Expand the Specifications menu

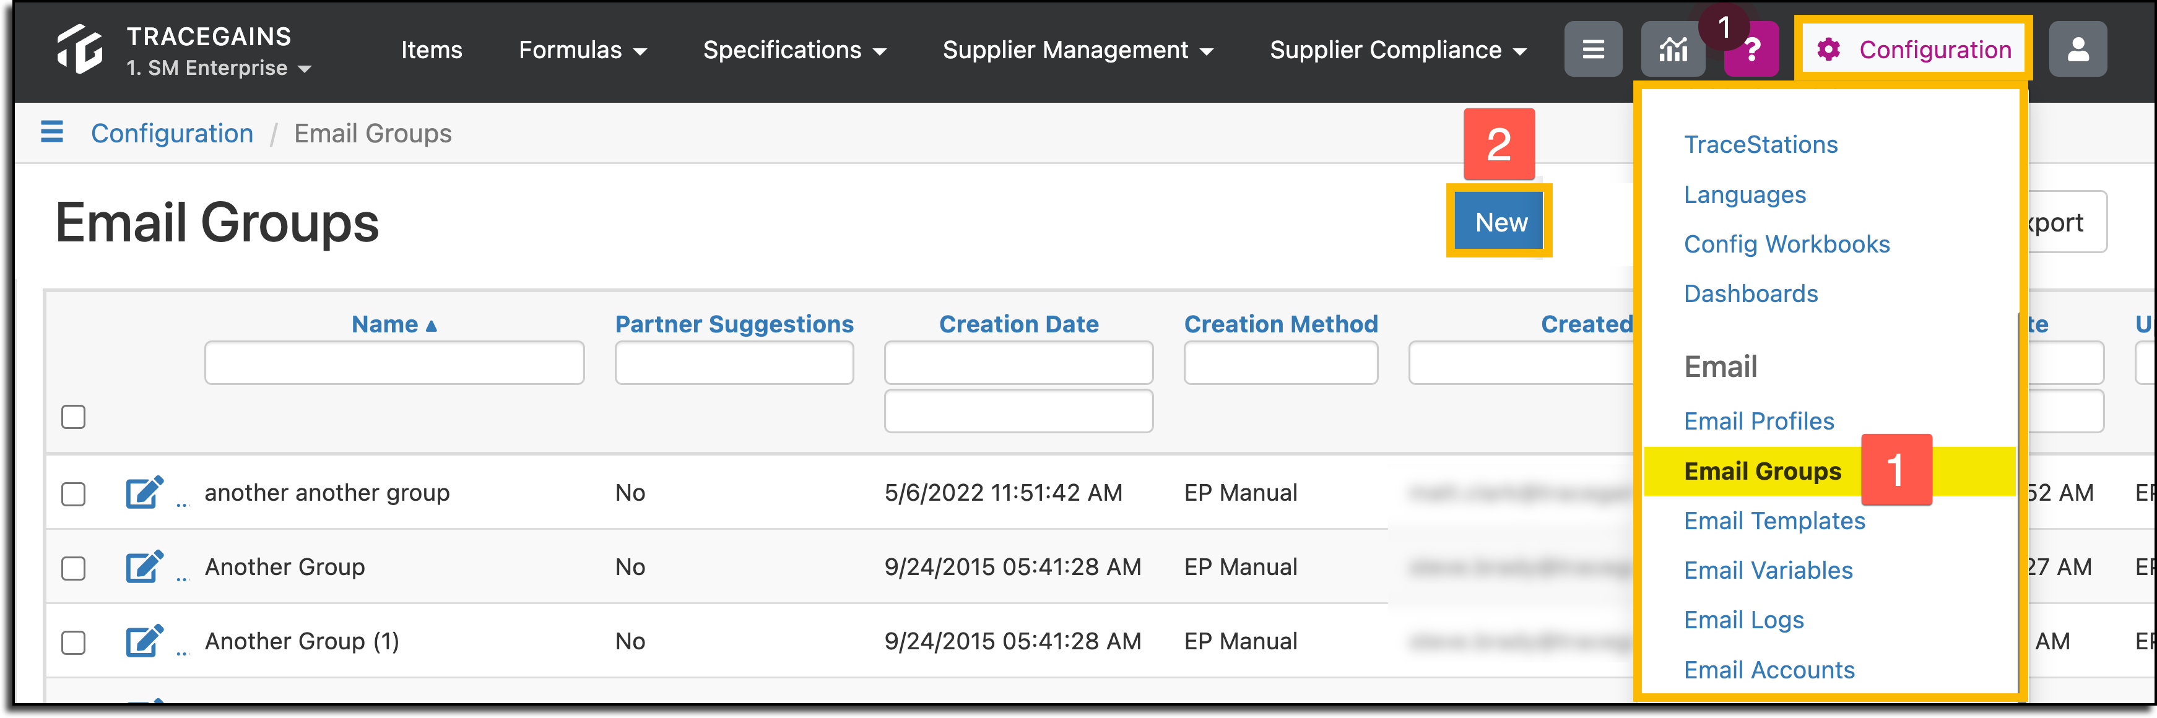click(795, 50)
